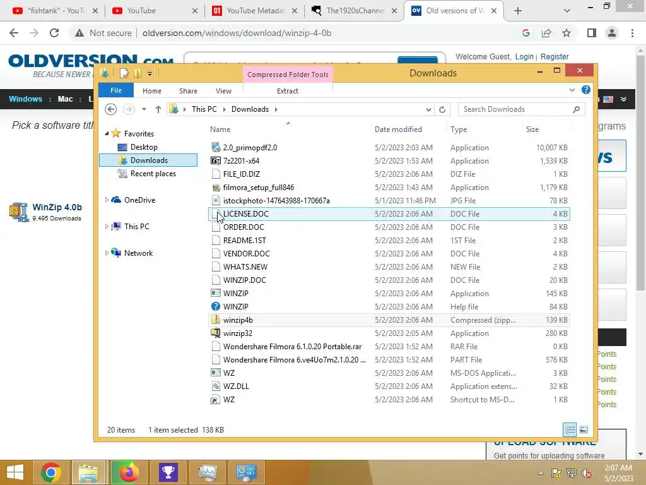
Task: Click the Windows Start button
Action: click(15, 472)
